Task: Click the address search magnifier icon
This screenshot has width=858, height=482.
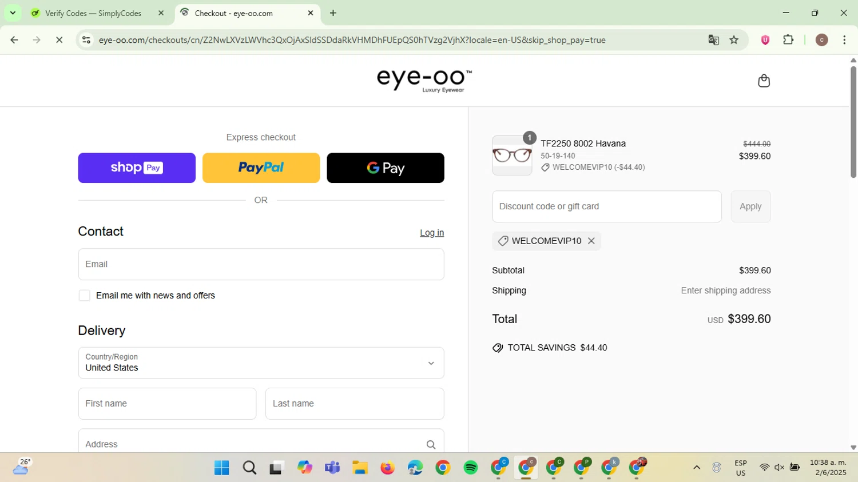Action: pyautogui.click(x=431, y=445)
